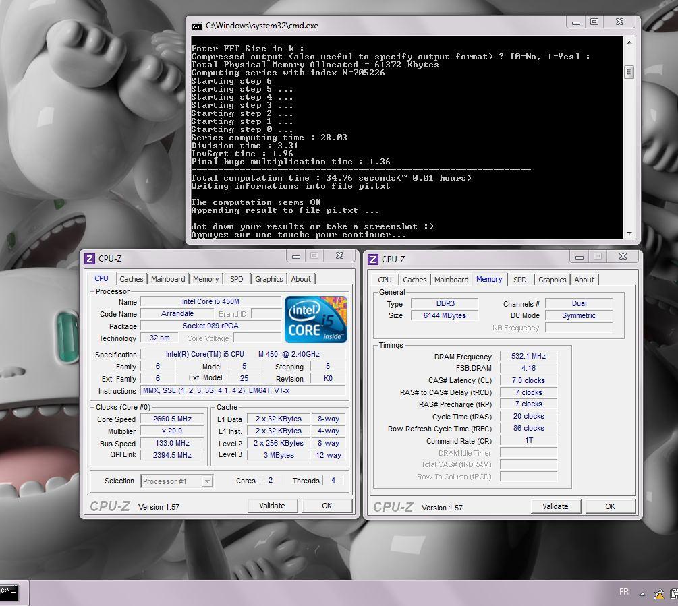Click the DC Mode value Symmetric
678x606 pixels.
click(579, 315)
